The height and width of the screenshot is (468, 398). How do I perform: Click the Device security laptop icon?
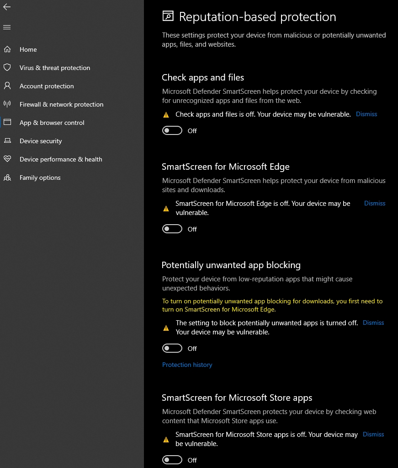coord(7,141)
